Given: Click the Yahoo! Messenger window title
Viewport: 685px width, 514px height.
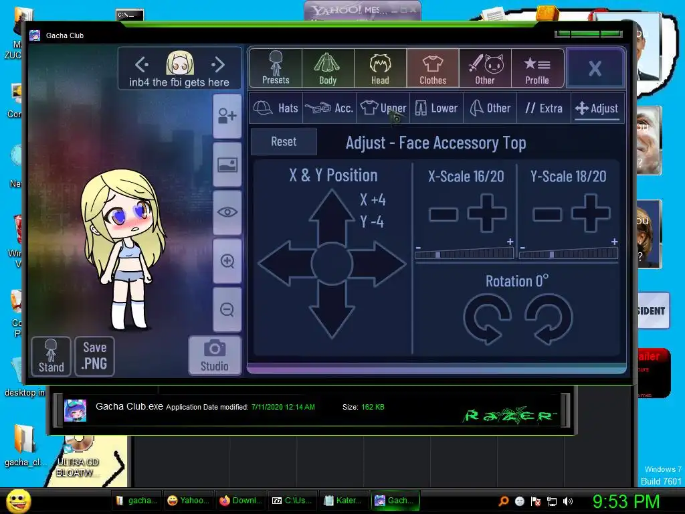Looking at the screenshot, I should pyautogui.click(x=350, y=9).
